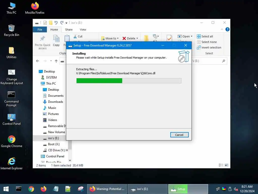Cancel the Free Download Manager installation

coord(179,135)
